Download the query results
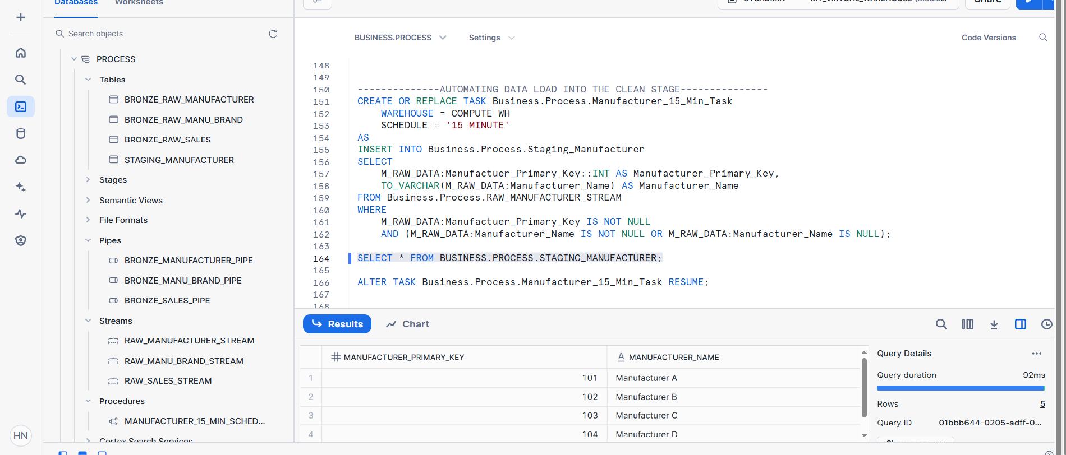The height and width of the screenshot is (455, 1066). coord(994,324)
